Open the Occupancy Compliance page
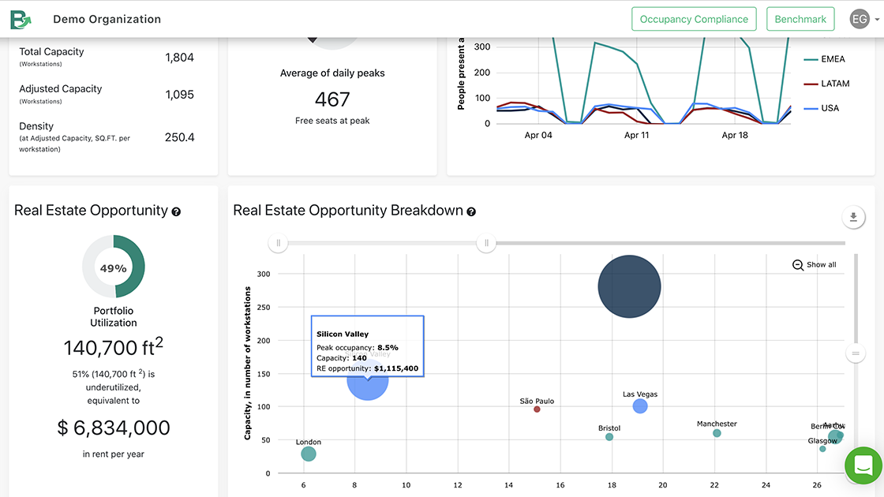 click(x=694, y=19)
